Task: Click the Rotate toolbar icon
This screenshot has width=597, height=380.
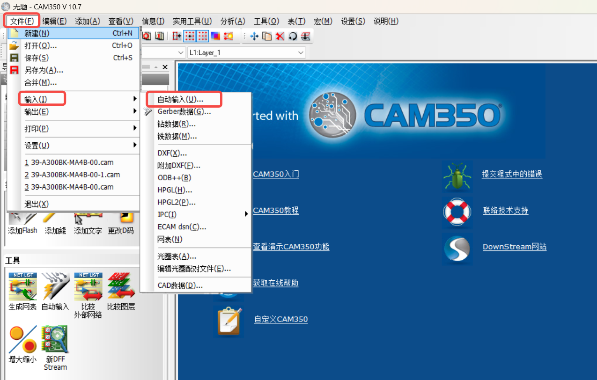Action: pos(293,36)
